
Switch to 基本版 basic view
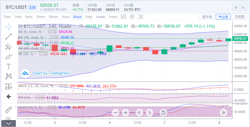(207, 17)
